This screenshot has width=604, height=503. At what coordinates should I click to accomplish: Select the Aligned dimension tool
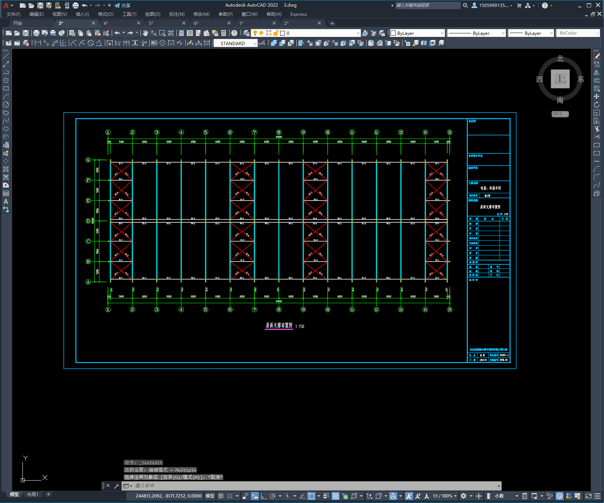coord(46,43)
